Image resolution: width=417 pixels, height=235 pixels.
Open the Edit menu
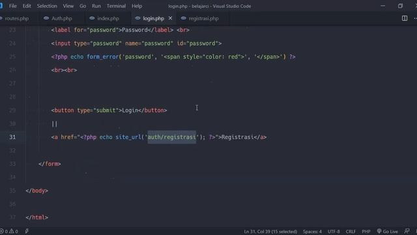(27, 6)
